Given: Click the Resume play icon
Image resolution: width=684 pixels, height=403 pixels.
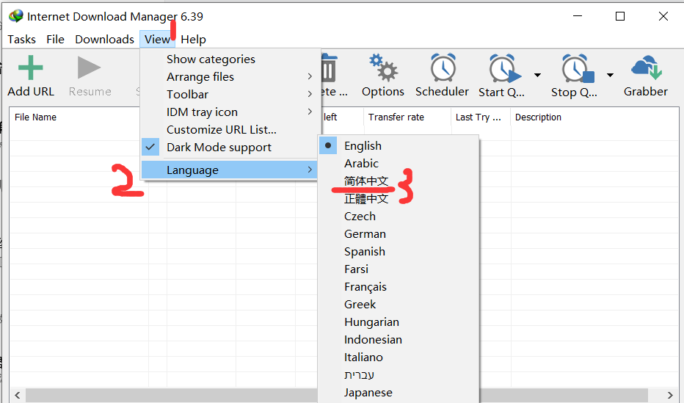Looking at the screenshot, I should coord(89,68).
